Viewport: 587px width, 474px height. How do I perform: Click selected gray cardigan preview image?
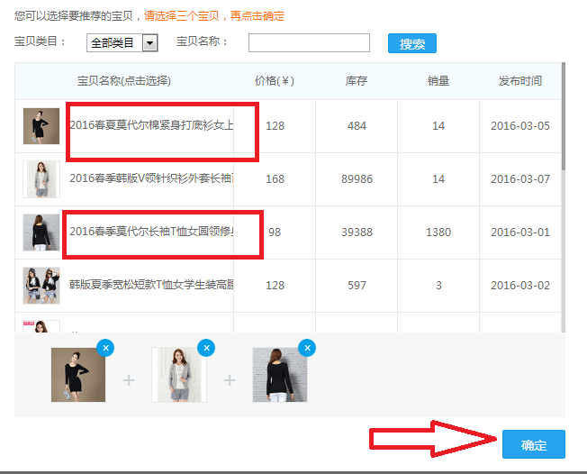pos(179,375)
